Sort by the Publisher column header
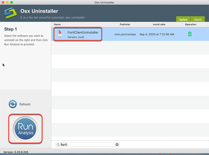209x155 pixels. click(x=125, y=24)
